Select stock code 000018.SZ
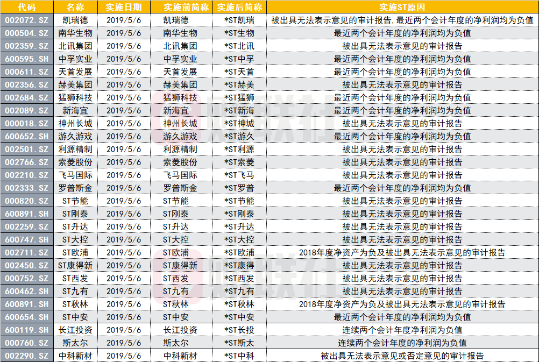This screenshot has width=539, height=362. coord(27,123)
